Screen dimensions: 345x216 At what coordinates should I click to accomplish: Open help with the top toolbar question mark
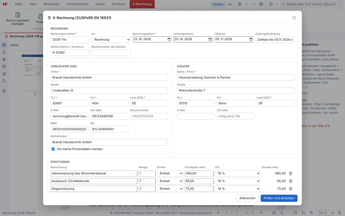[271, 4]
